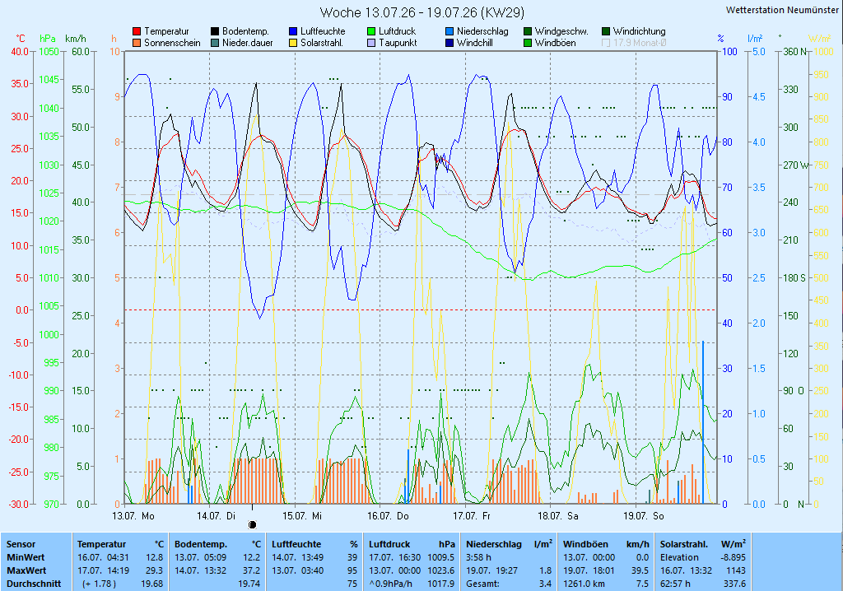Click the hPa axis unit label

pos(48,39)
